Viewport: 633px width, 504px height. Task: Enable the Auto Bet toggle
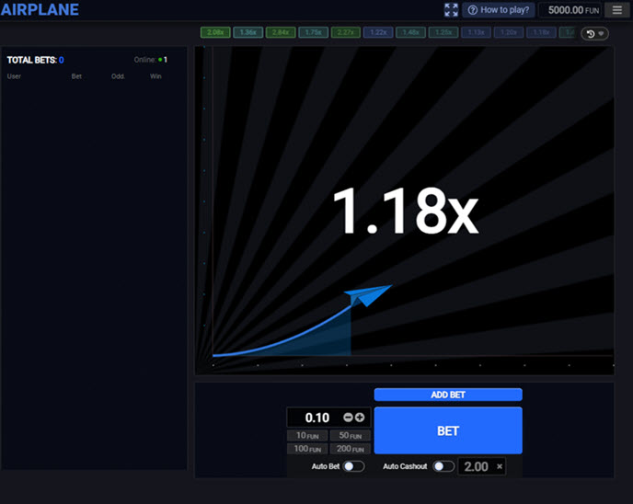353,466
